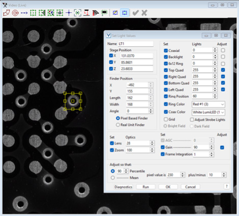This screenshot has width=239, height=216.
Task: Click the Name field containing LT1
Action: tap(136, 44)
